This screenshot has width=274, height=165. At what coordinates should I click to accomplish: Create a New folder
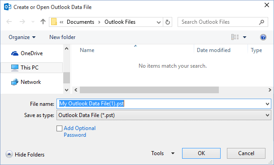pos(62,37)
